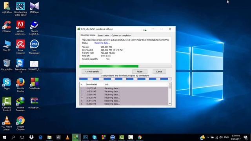
Task: Launch Avira Connect desktop shortcut
Action: tap(20, 47)
